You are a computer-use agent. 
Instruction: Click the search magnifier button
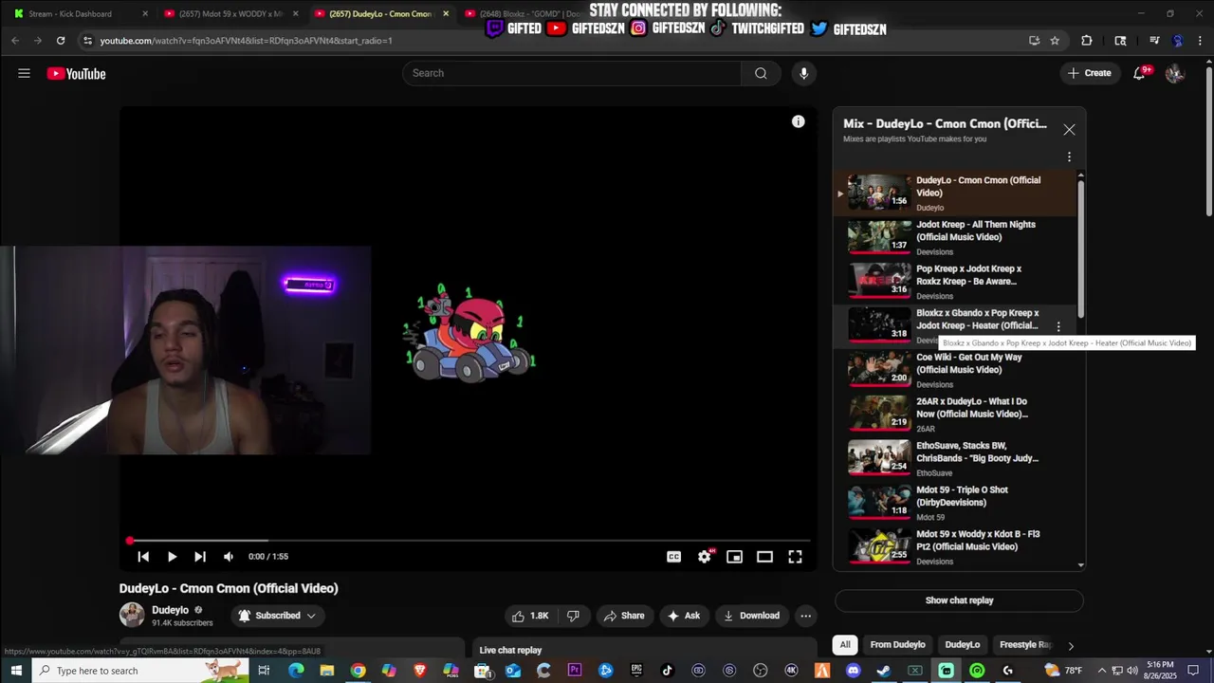coord(761,73)
